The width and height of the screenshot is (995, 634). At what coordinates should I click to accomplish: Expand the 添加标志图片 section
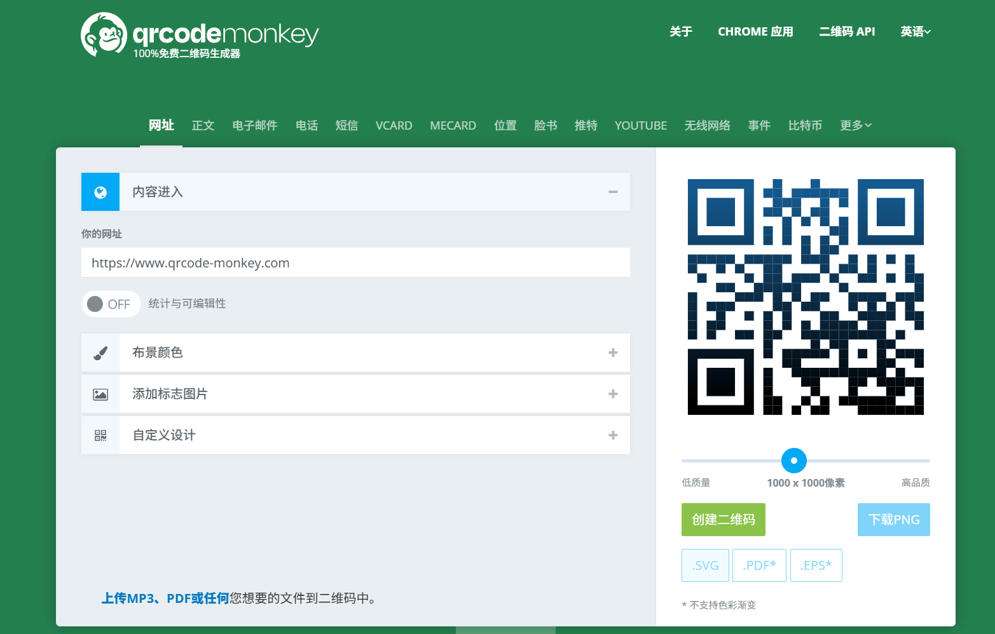coord(613,394)
